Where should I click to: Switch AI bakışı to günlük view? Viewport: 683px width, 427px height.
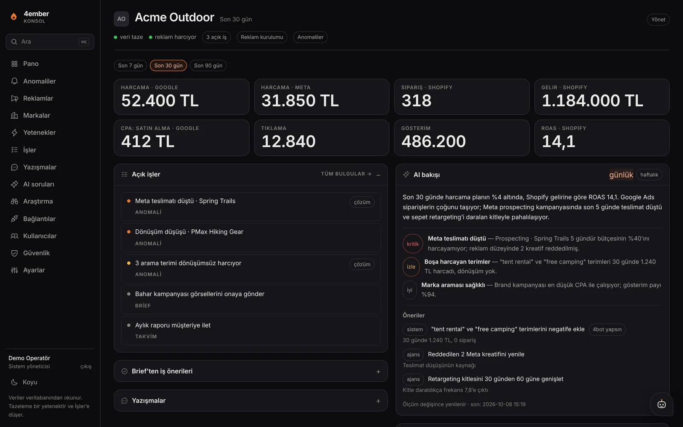(621, 175)
